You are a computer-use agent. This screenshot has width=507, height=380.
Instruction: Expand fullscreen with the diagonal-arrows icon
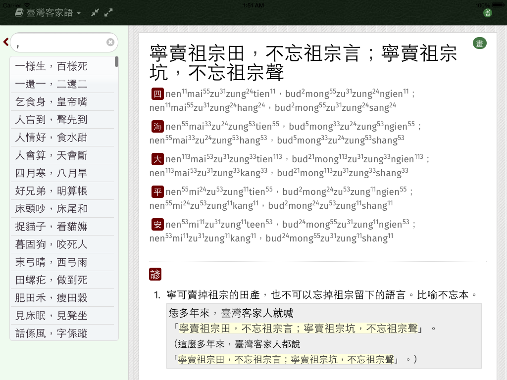click(x=108, y=12)
